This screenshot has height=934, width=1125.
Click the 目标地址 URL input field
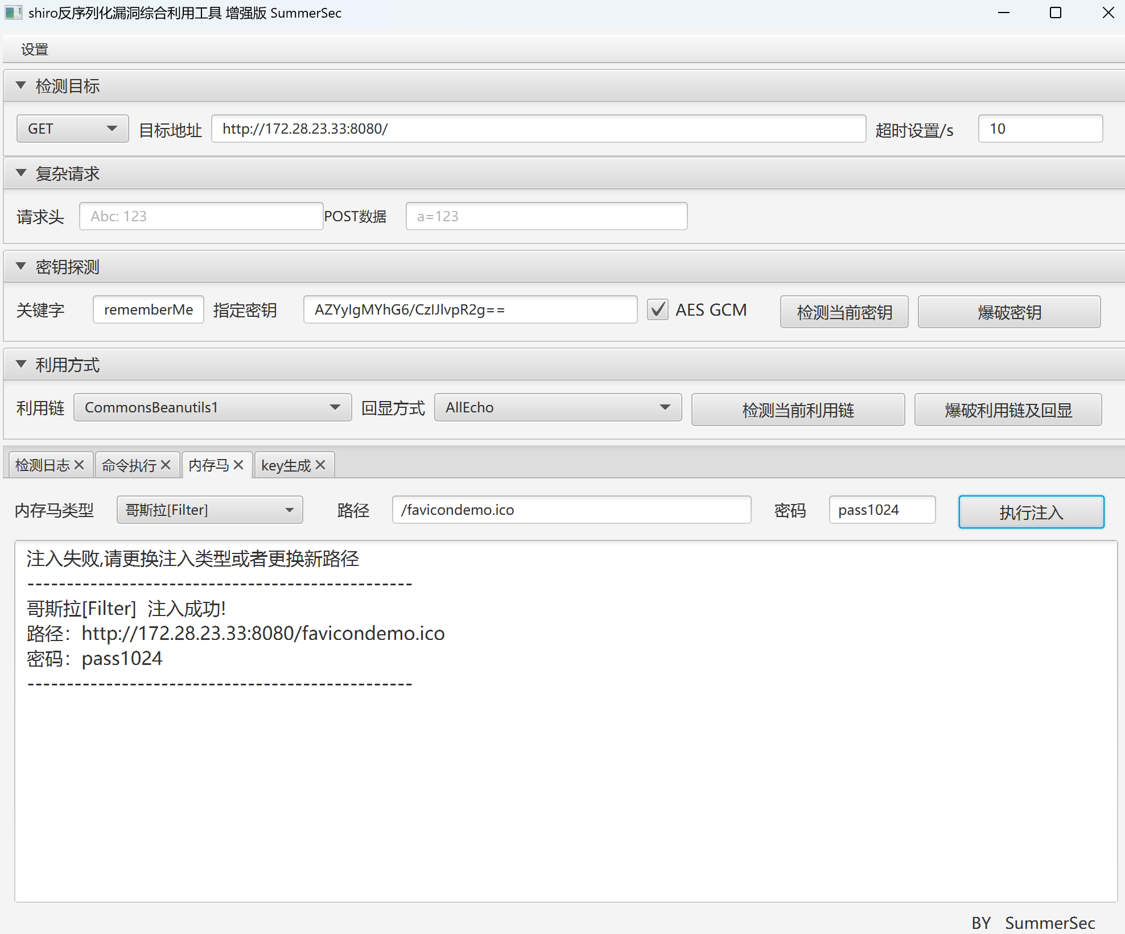point(538,129)
